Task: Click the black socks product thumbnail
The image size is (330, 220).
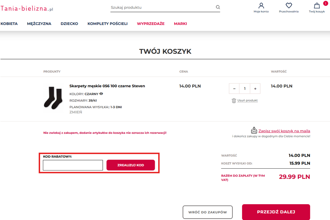Action: [54, 97]
